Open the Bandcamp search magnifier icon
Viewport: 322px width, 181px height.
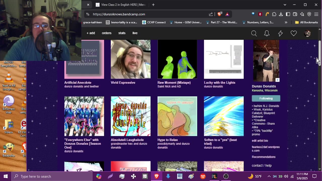tap(254, 33)
